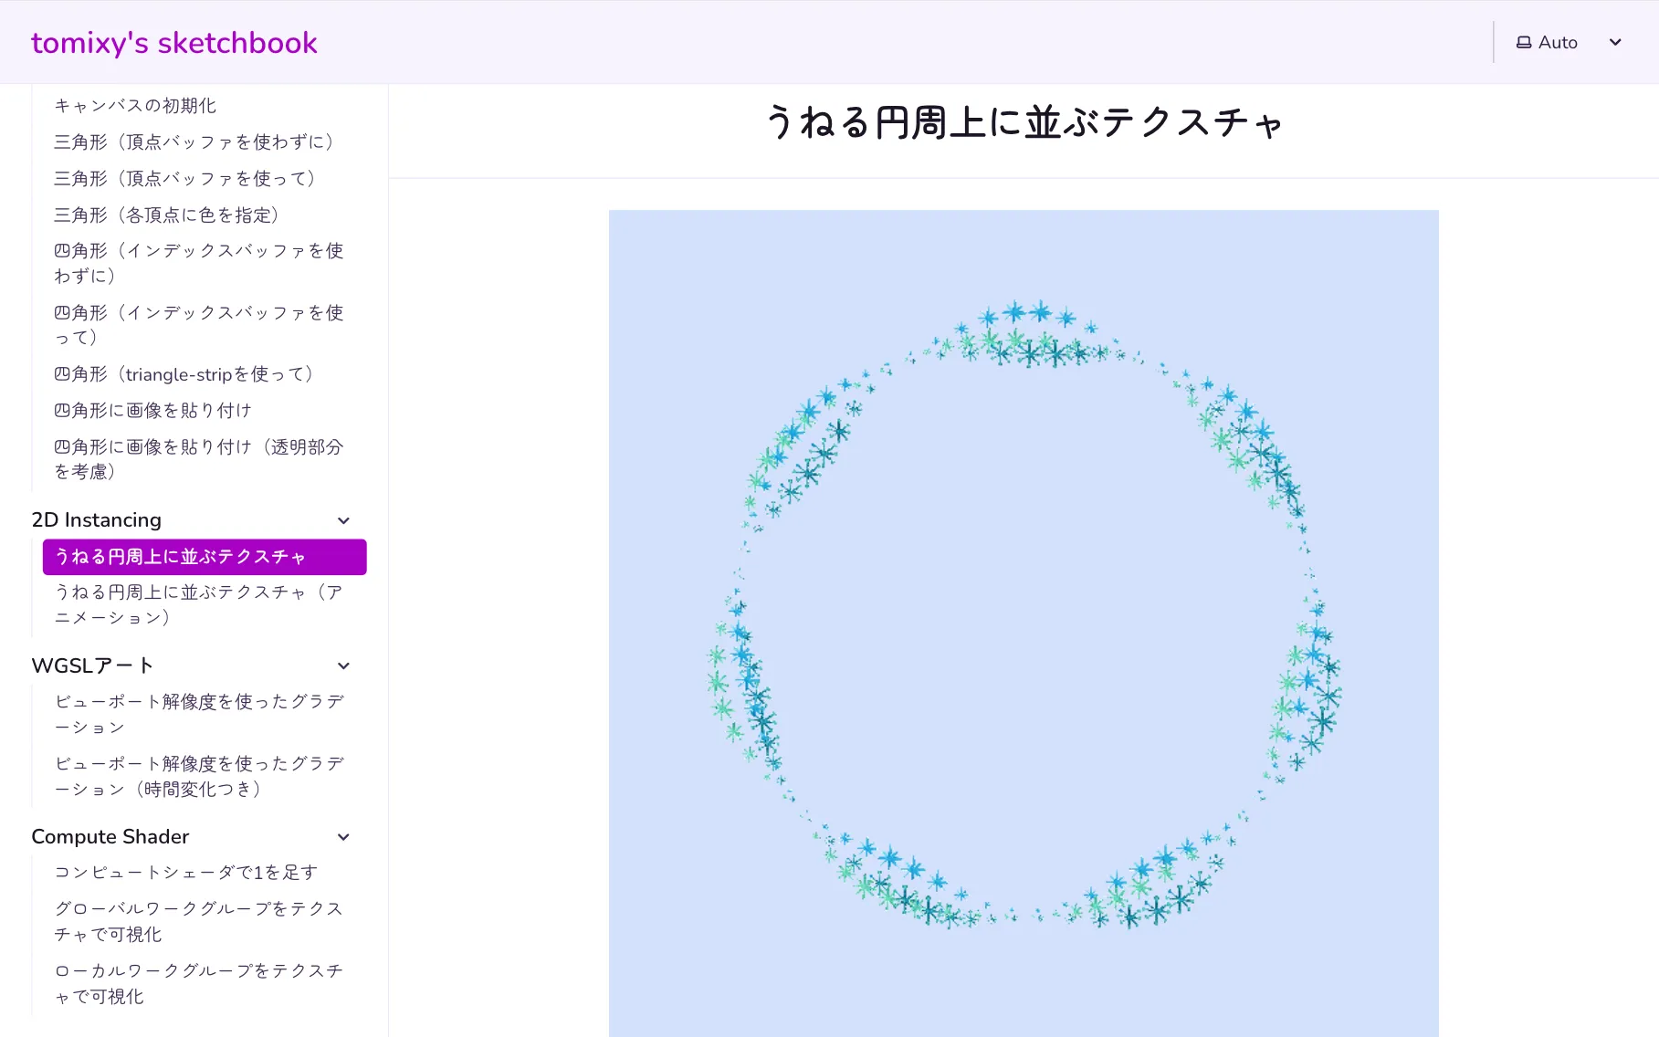The height and width of the screenshot is (1037, 1659).
Task: Open 三角形（頂点バッファを使って） page
Action: click(184, 179)
